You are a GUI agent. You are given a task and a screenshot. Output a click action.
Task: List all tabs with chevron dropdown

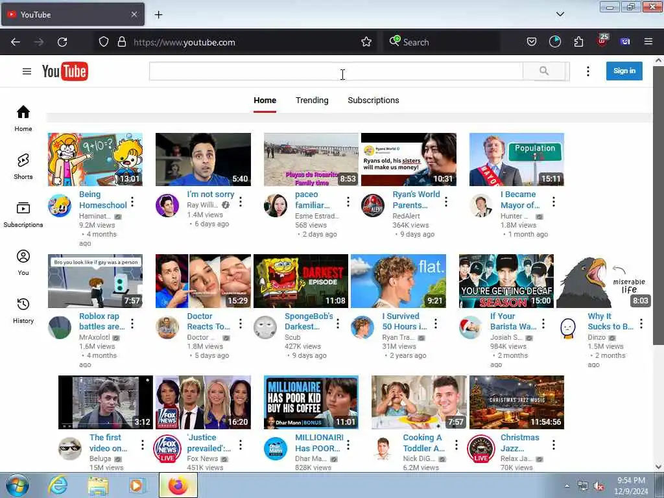560,14
